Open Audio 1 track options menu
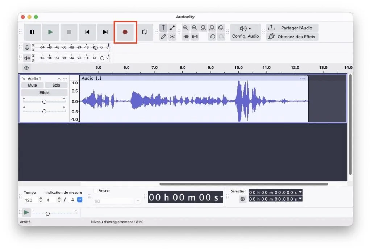Image resolution: width=371 pixels, height=250 pixels. [65, 79]
